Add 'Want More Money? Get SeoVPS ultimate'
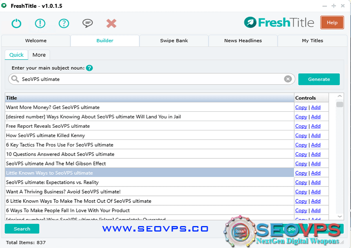 [316, 107]
